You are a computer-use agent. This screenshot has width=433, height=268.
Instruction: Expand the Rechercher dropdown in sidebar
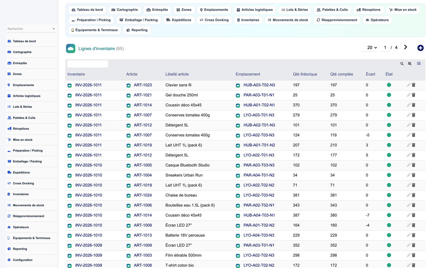(54, 29)
